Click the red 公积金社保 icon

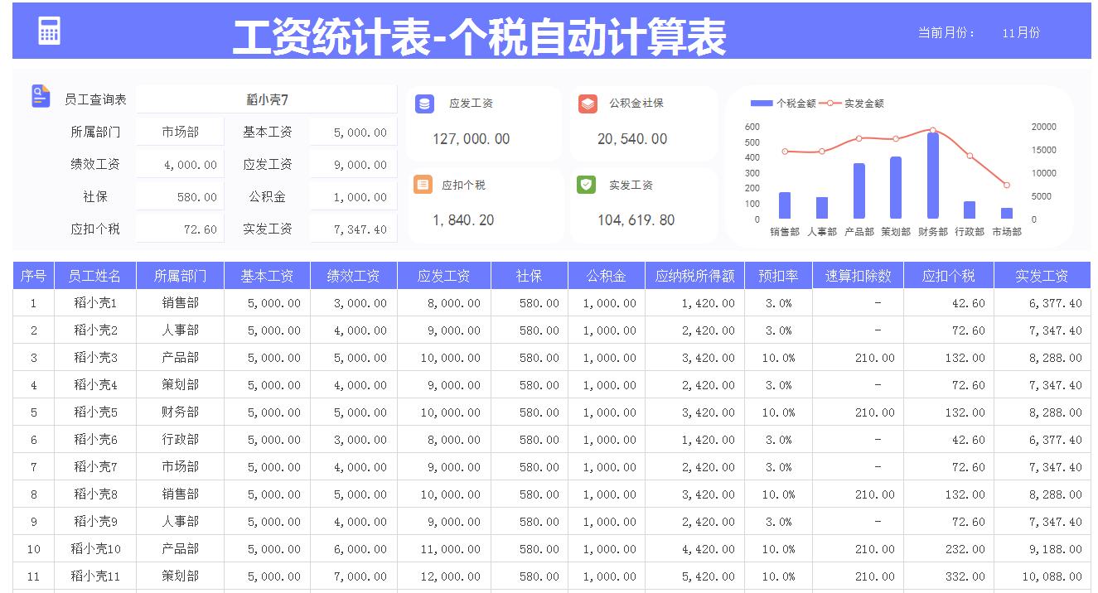coord(587,103)
